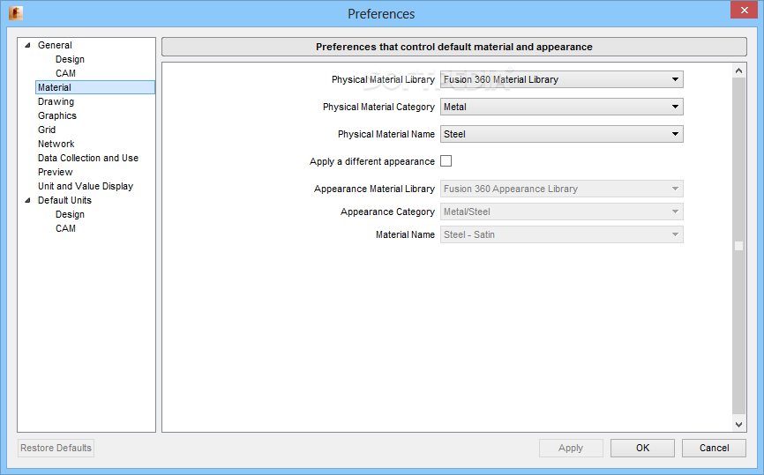Open Physical Material Category dropdown

pos(561,107)
